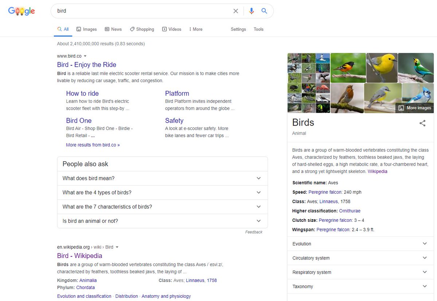Clear the search box with X icon

pyautogui.click(x=236, y=11)
